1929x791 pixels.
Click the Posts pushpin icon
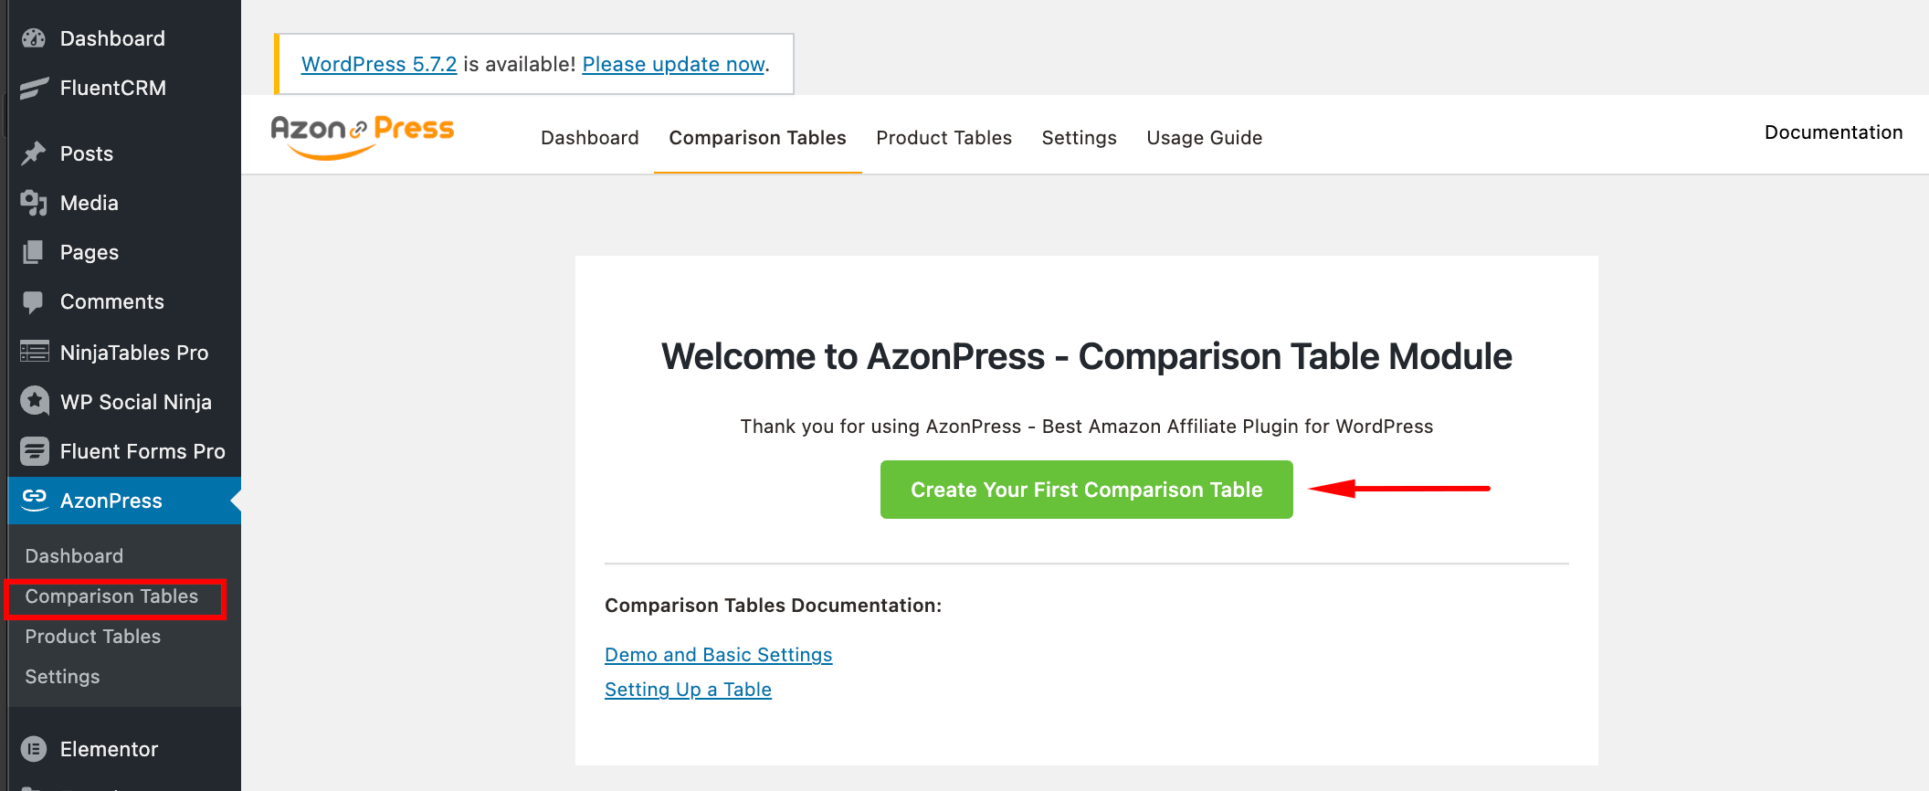click(x=34, y=153)
